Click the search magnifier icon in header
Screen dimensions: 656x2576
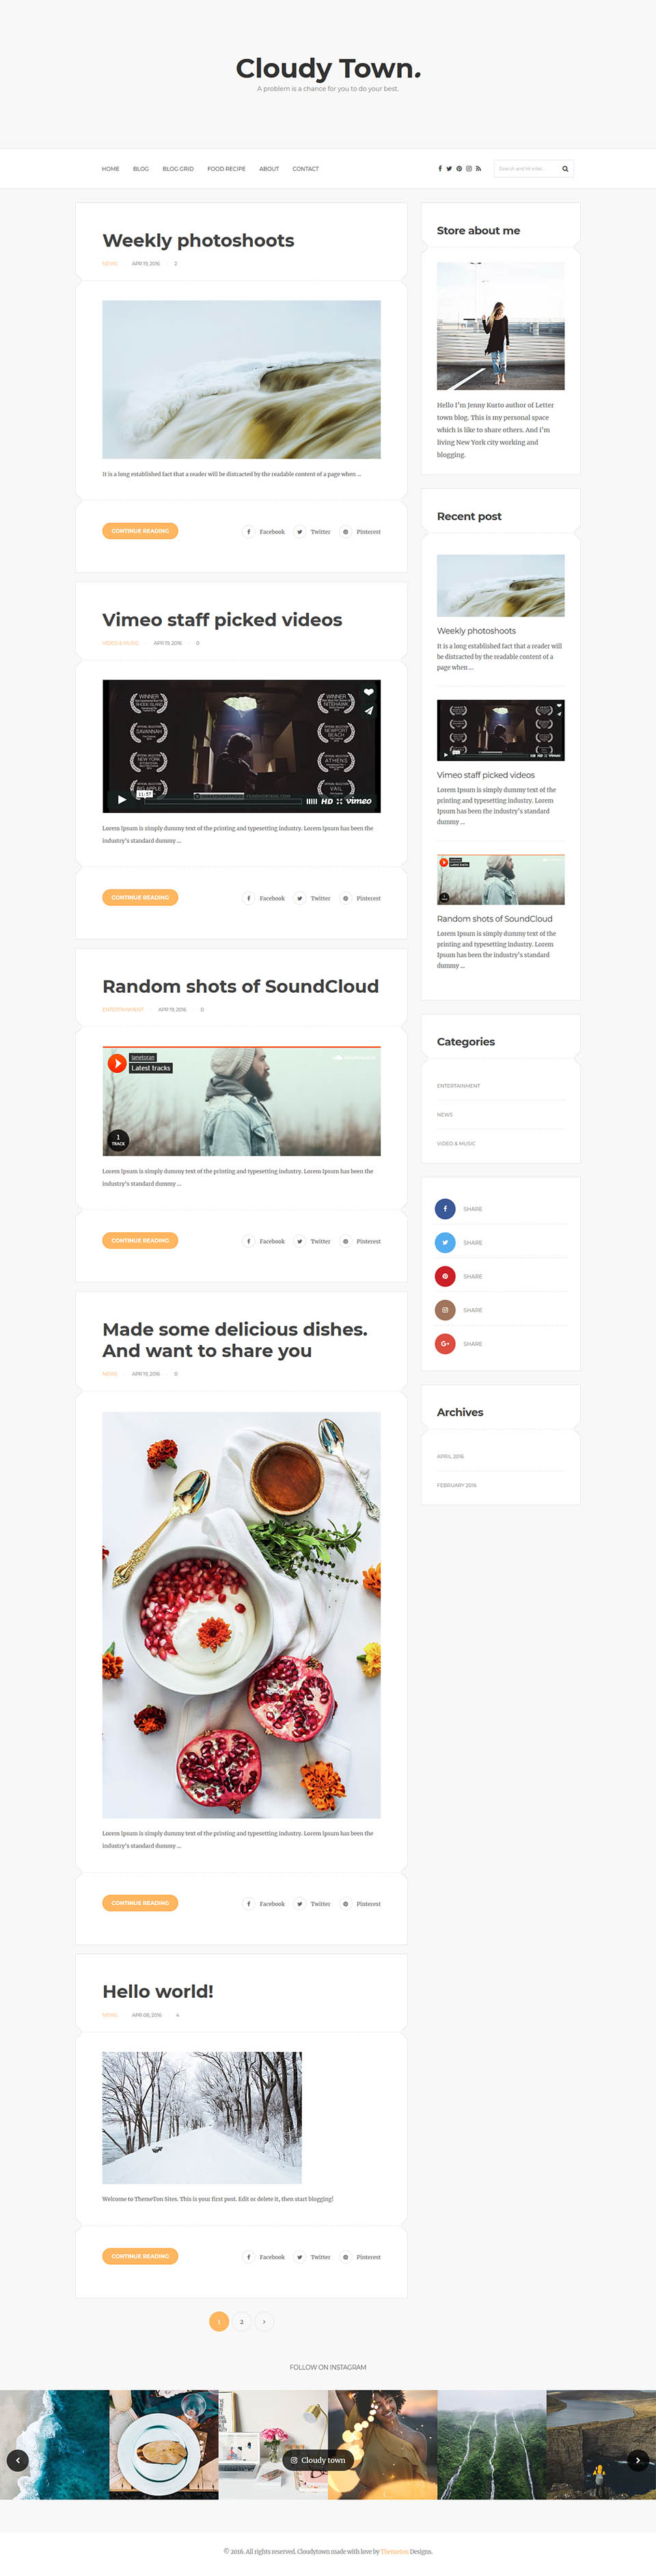[x=565, y=169]
